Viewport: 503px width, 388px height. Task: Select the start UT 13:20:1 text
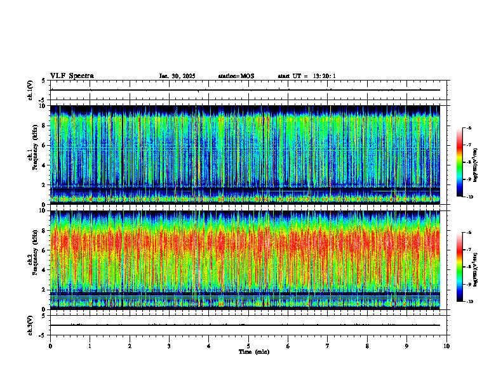pos(307,76)
